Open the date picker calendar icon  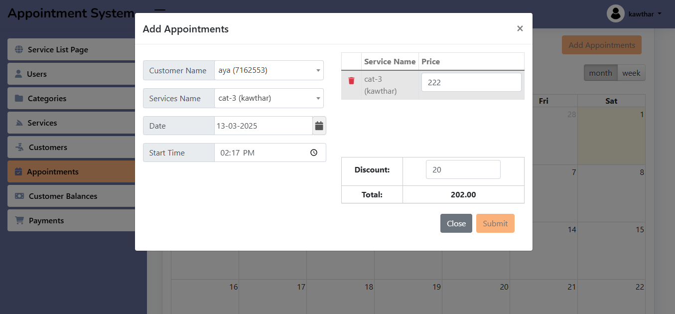point(319,126)
